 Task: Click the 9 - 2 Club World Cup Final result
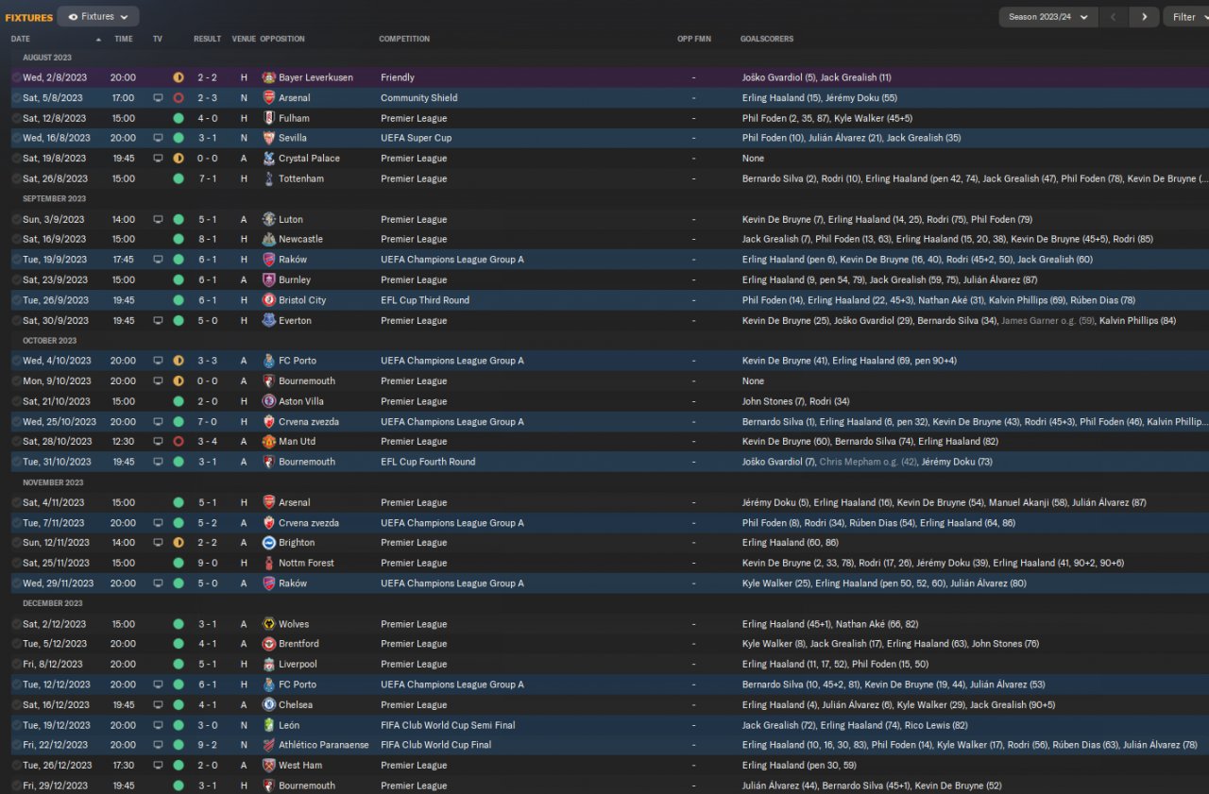tap(207, 745)
